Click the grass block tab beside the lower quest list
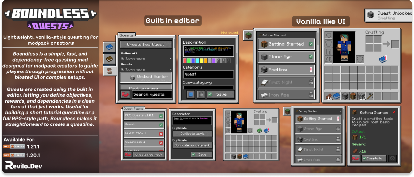Image resolution: width=414 pixels, height=177 pixels. tap(288, 111)
